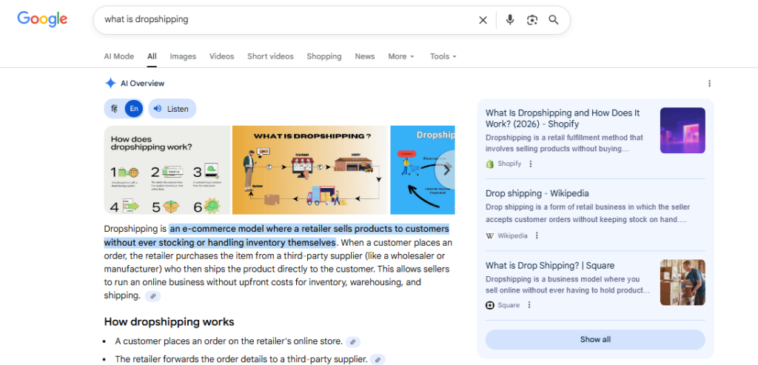Start voice search with the microphone icon
The height and width of the screenshot is (365, 758).
click(x=510, y=20)
